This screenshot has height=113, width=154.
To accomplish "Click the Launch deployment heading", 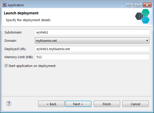I will click(x=21, y=13).
